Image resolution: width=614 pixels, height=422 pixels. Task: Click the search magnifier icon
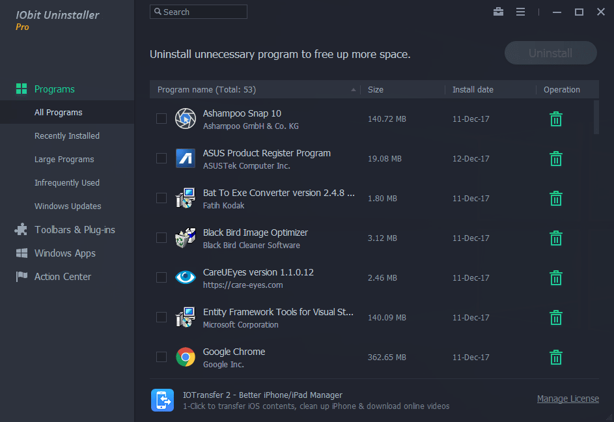point(158,12)
